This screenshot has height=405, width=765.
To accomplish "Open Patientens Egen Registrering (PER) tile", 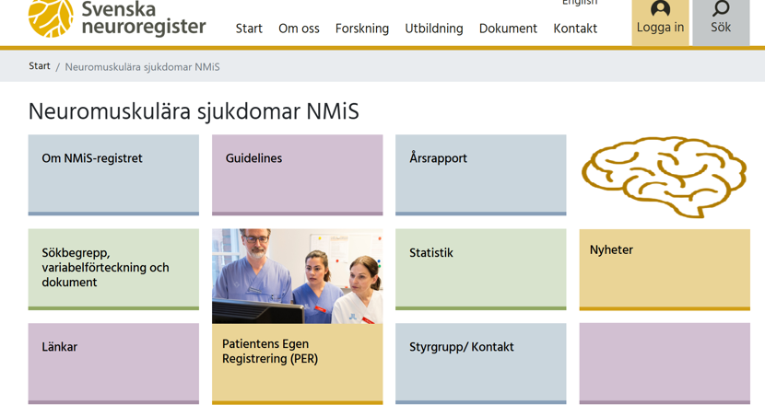I will [297, 362].
